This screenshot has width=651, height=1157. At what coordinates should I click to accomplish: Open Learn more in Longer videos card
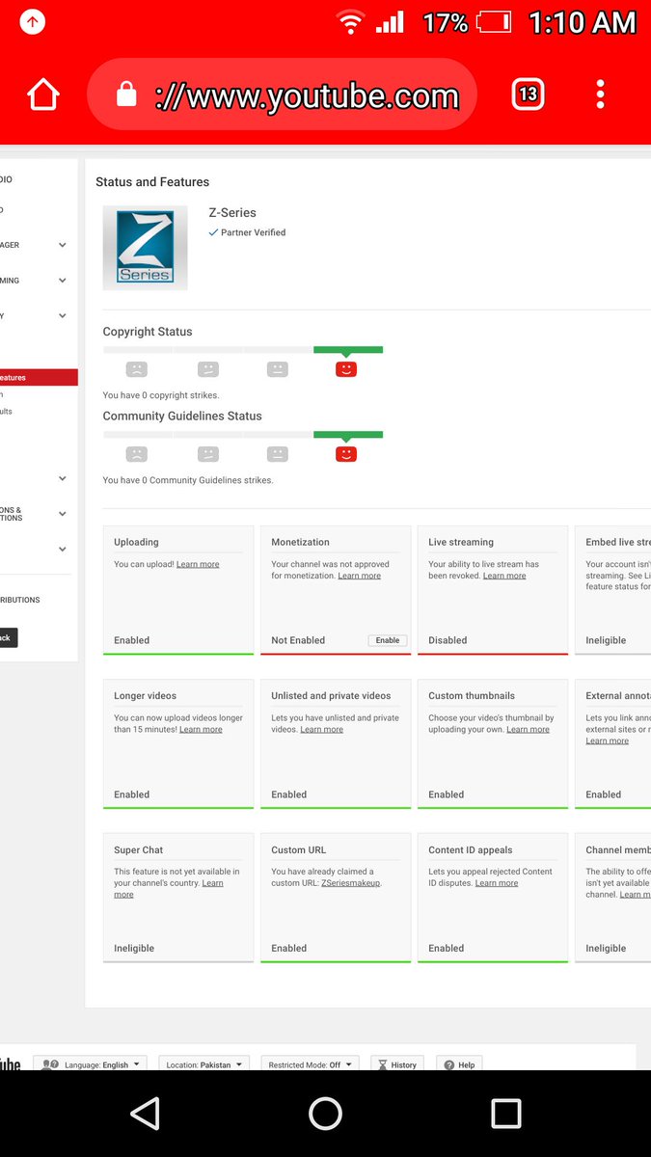click(201, 729)
